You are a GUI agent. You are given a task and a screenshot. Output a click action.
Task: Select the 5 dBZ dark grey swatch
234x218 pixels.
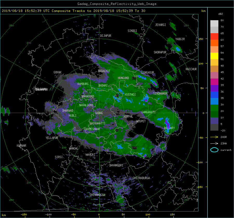pos(214,127)
